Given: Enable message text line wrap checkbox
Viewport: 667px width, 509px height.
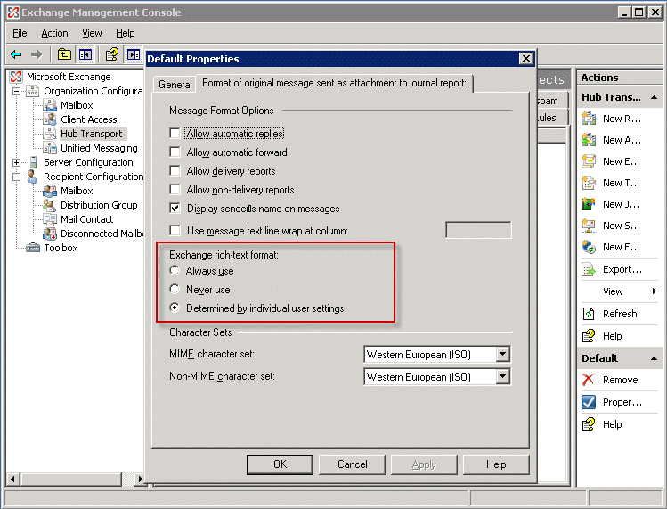Looking at the screenshot, I should tap(175, 231).
